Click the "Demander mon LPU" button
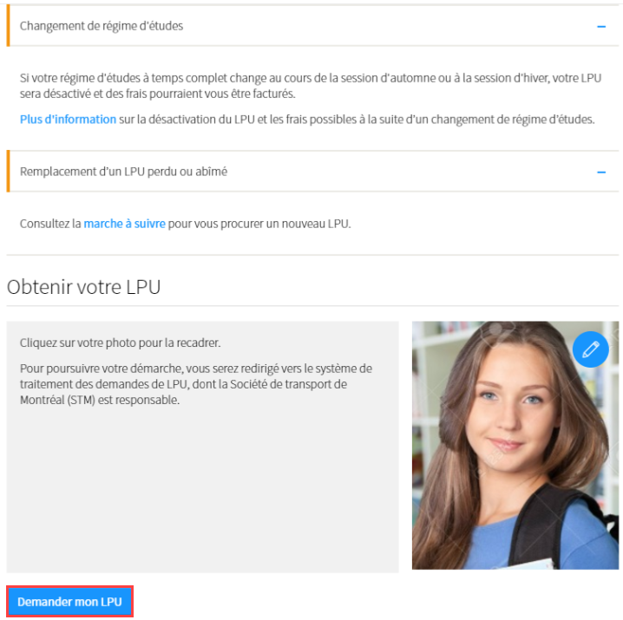Image resolution: width=623 pixels, height=620 pixels. (70, 601)
